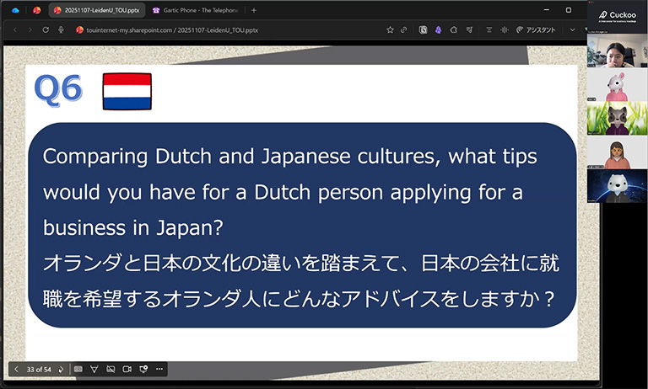The image size is (648, 389).
Task: Click the slide counter 33 of 54
Action: click(39, 369)
